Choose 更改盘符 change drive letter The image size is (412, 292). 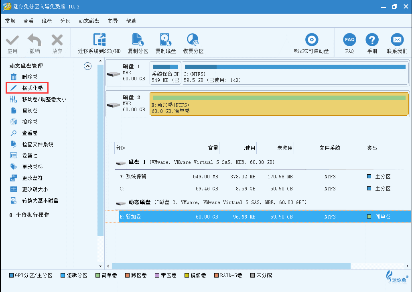(26, 178)
